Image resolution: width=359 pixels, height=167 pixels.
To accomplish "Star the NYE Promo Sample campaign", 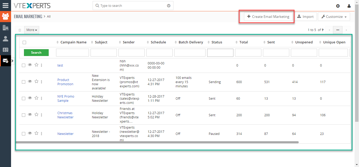I will (x=36, y=98).
